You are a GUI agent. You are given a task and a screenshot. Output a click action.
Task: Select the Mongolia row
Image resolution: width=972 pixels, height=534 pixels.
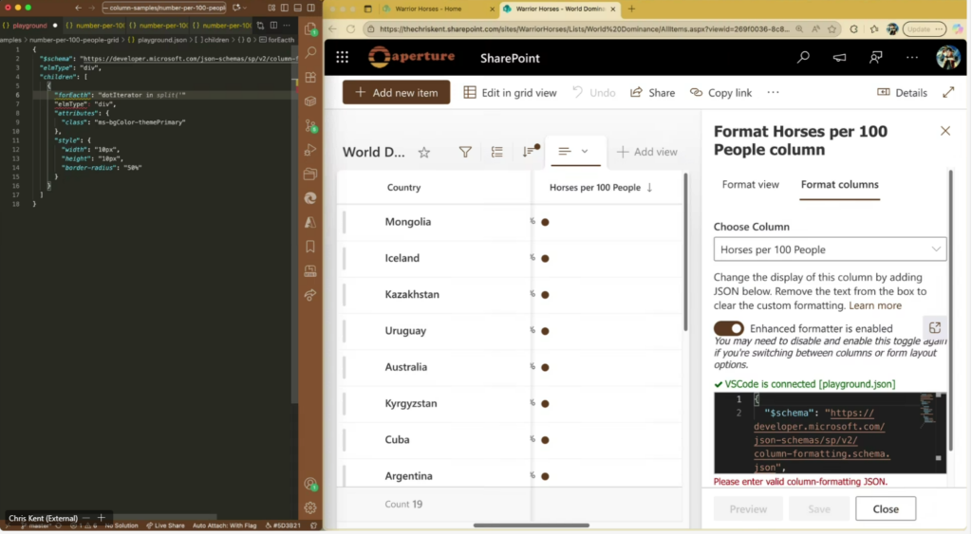510,222
